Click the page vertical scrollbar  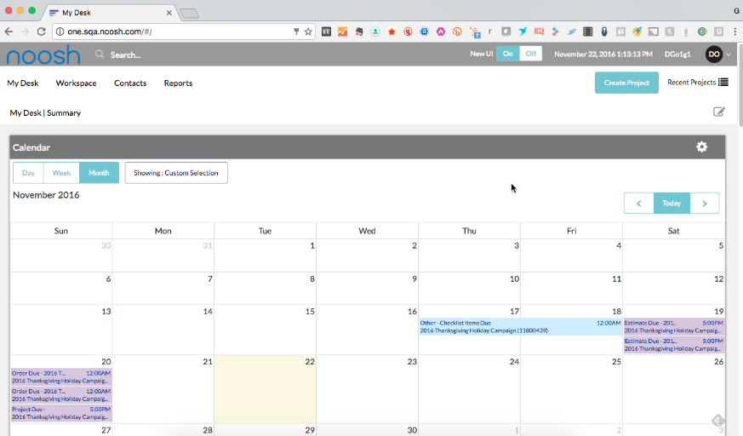pyautogui.click(x=740, y=85)
